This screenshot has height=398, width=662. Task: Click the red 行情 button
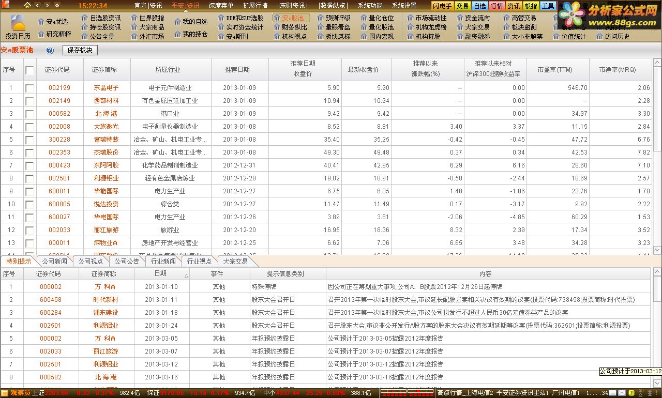point(496,6)
